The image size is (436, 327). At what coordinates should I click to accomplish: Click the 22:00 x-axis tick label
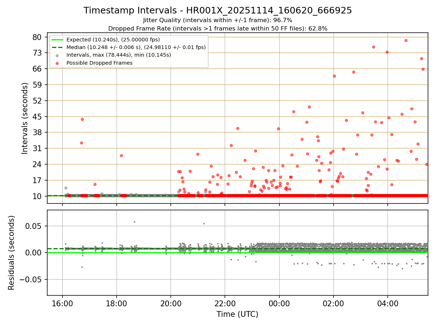(x=225, y=303)
